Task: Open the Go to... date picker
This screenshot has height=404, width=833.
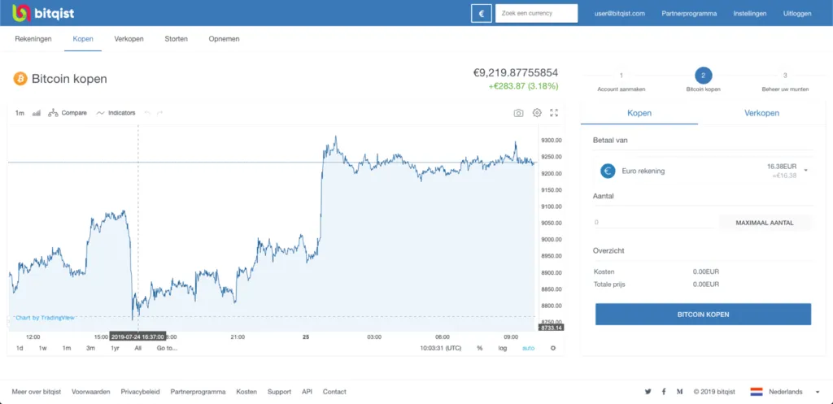Action: [x=167, y=348]
